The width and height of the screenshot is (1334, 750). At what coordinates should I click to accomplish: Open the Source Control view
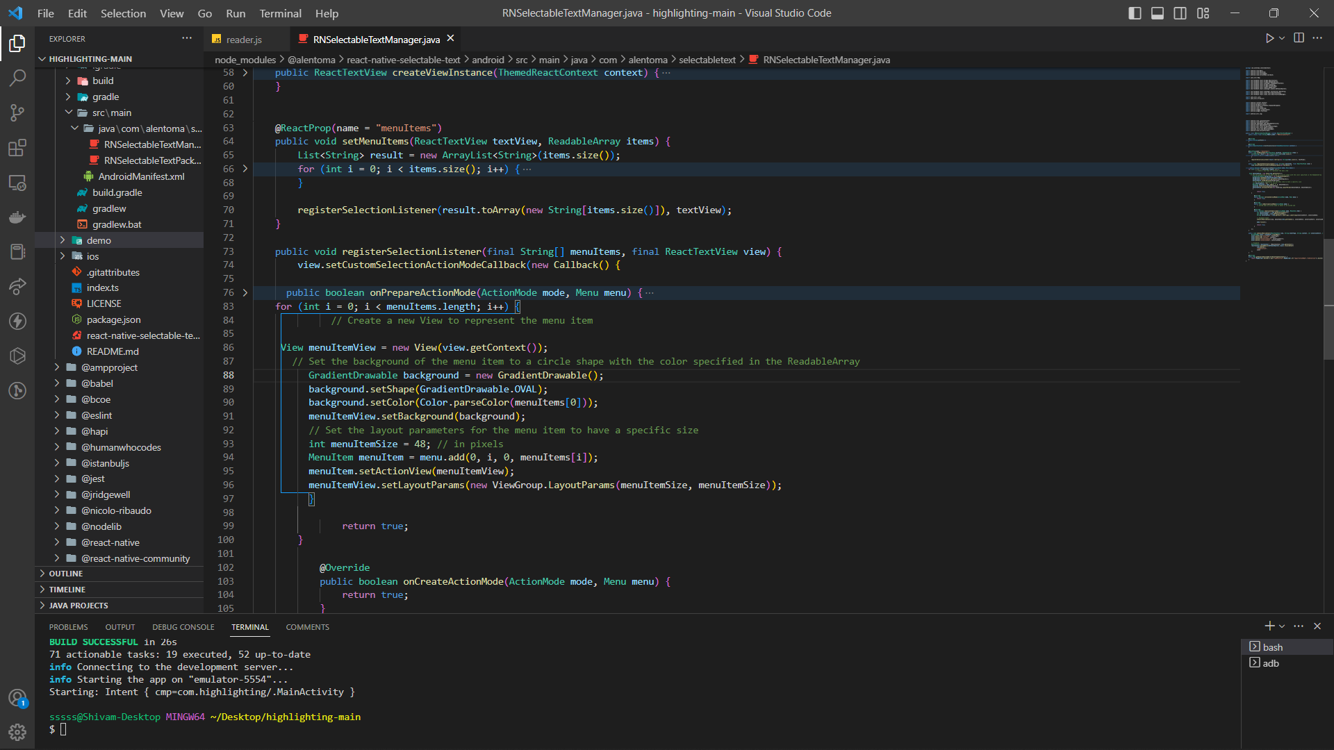[17, 113]
